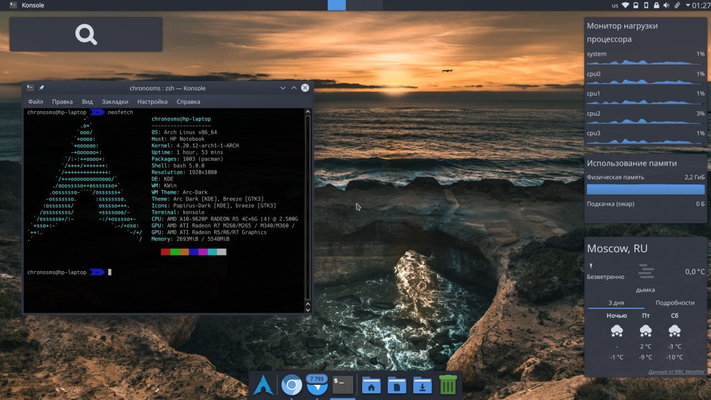Open Telegram with 7 793 unread badge

(317, 384)
